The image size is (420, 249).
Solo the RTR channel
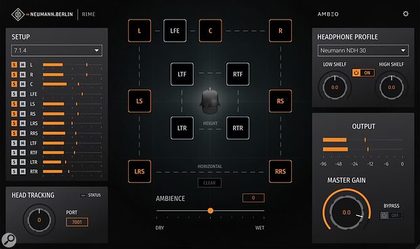point(14,171)
